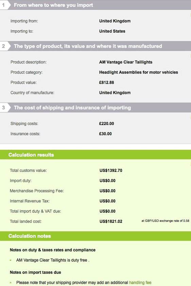Open the handling fee link
This screenshot has width=191, height=286.
pyautogui.click(x=140, y=283)
